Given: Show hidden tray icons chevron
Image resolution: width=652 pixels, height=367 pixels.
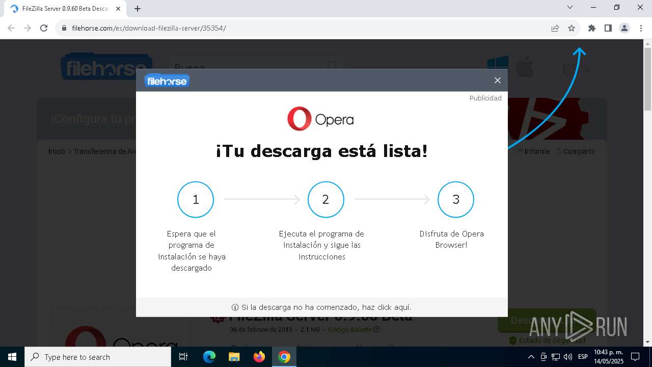Looking at the screenshot, I should [531, 357].
